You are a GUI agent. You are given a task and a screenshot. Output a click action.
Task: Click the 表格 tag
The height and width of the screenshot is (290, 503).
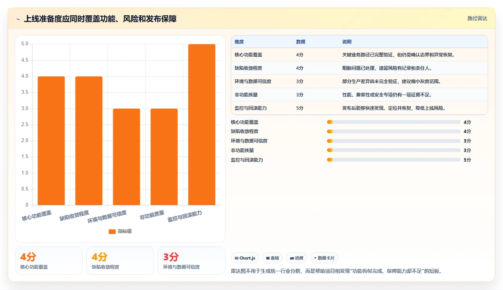(272, 258)
